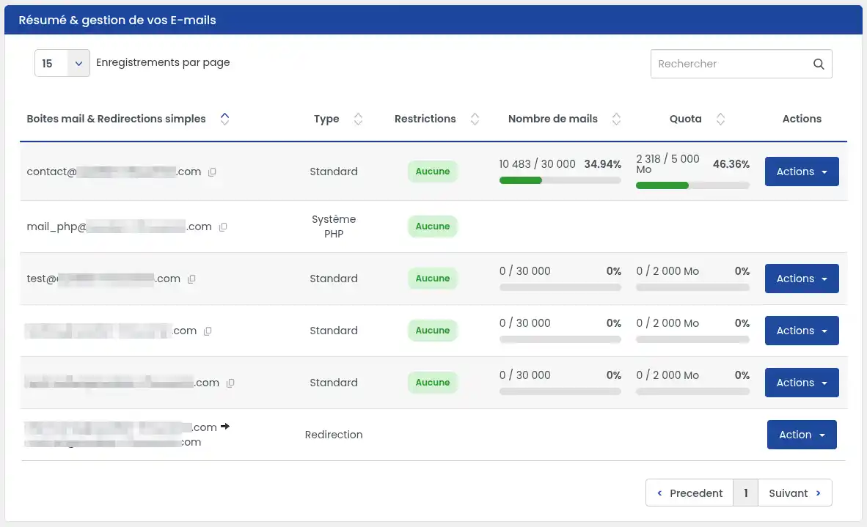The image size is (867, 527).
Task: Select page 1 in pagination
Action: point(745,493)
